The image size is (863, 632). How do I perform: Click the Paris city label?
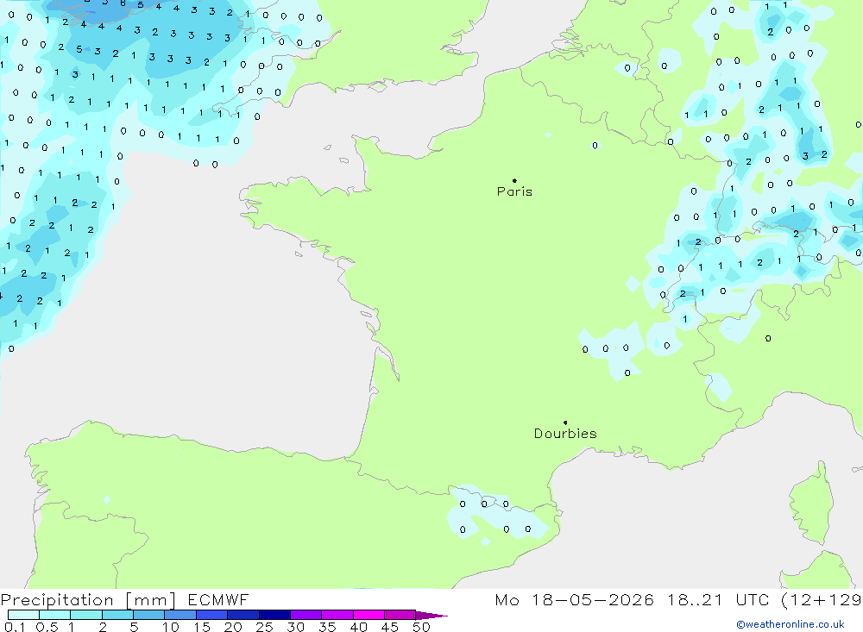tap(514, 191)
